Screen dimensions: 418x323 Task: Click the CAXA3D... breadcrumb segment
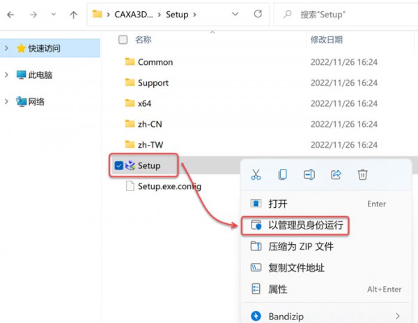pyautogui.click(x=134, y=15)
